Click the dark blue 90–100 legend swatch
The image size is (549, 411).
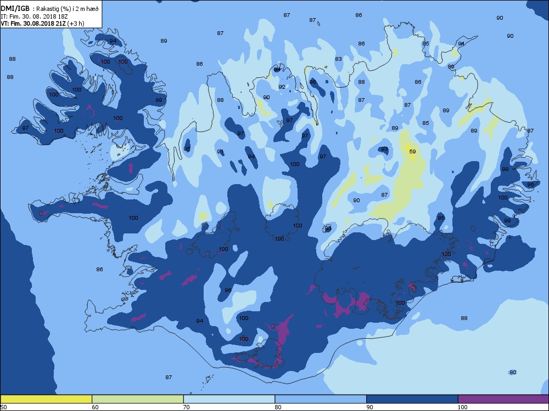412,399
